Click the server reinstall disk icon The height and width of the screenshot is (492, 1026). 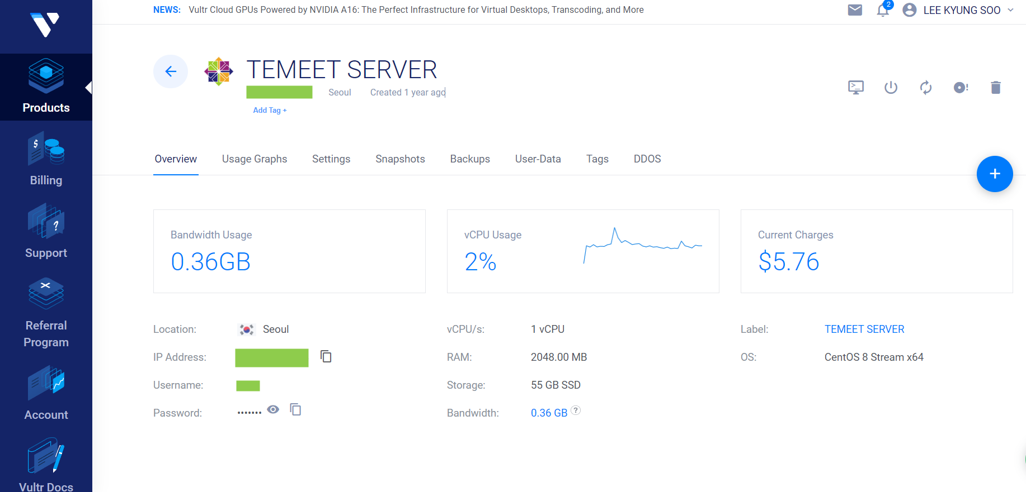pos(961,88)
